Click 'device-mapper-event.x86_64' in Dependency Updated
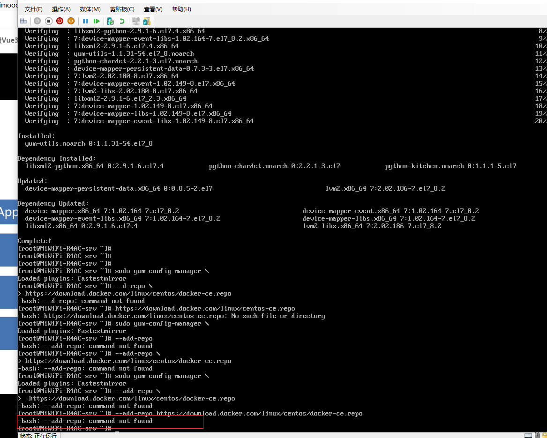547x438 pixels. 351,211
